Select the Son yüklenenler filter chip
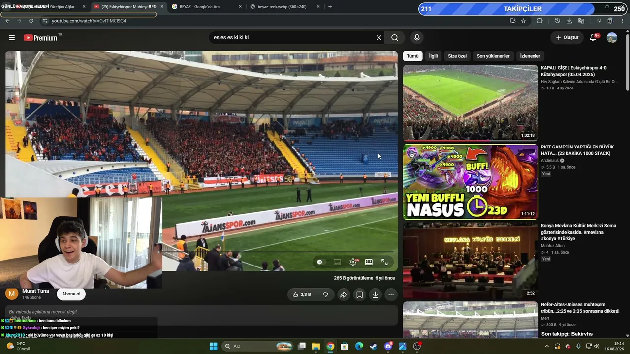 click(493, 56)
